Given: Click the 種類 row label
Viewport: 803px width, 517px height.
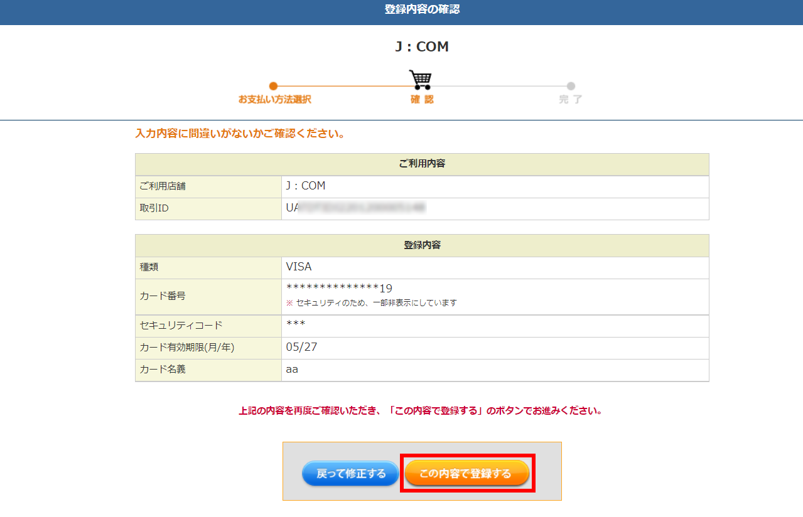Looking at the screenshot, I should coord(149,267).
